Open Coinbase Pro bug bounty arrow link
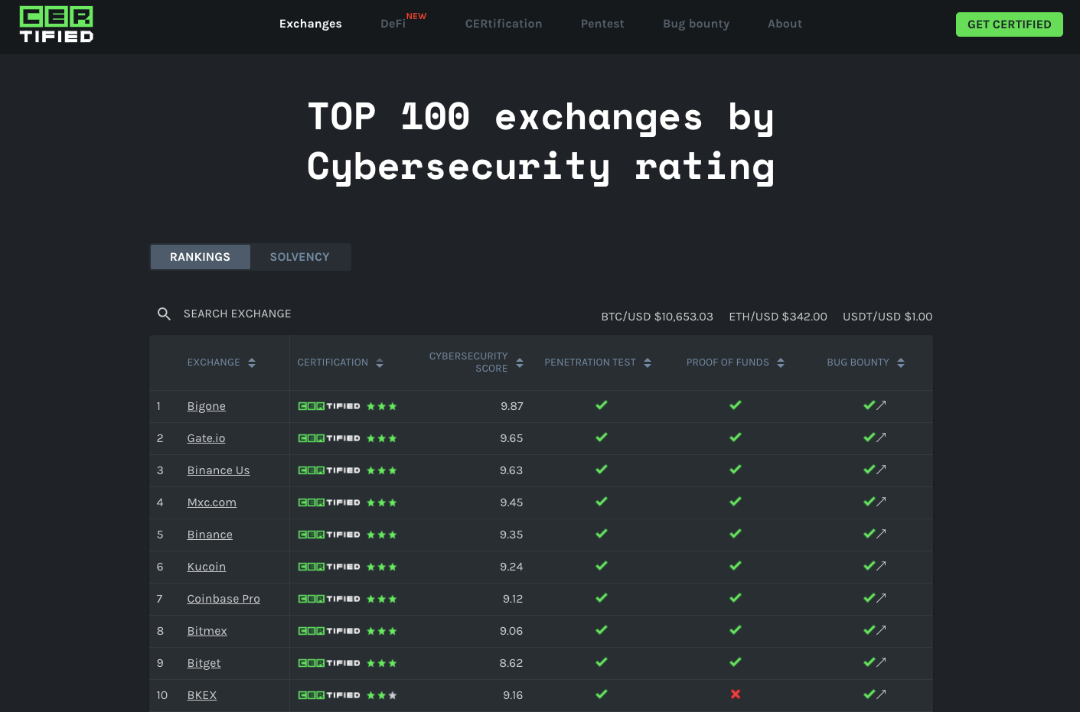Image resolution: width=1080 pixels, height=712 pixels. (x=881, y=598)
